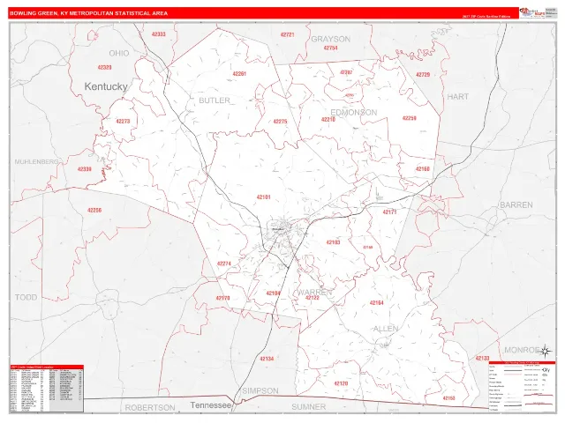Select ZIP code 42210 label
This screenshot has width=565, height=423.
click(x=328, y=120)
